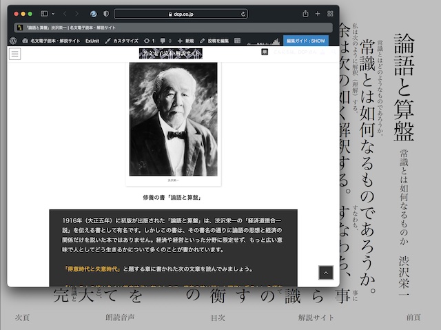The height and width of the screenshot is (330, 441).
Task: Select the 「論語と算盤」渋沢栄一 browser tab
Action: 173,28
